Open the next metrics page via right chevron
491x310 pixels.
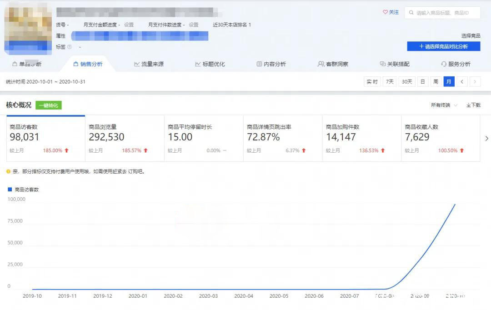click(487, 138)
